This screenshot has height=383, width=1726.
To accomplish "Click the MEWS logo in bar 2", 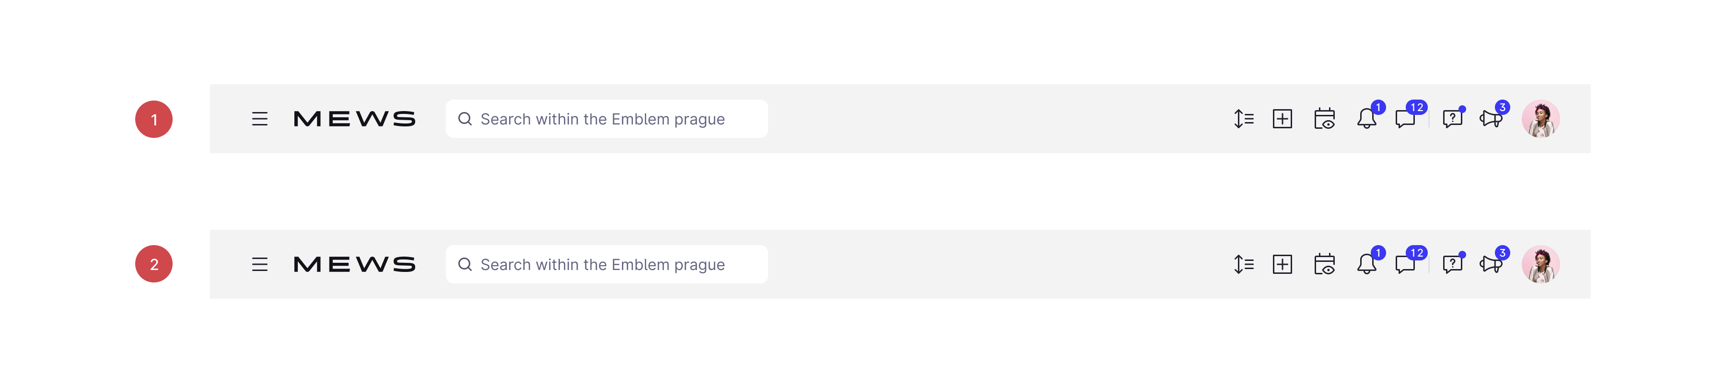I will tap(354, 264).
